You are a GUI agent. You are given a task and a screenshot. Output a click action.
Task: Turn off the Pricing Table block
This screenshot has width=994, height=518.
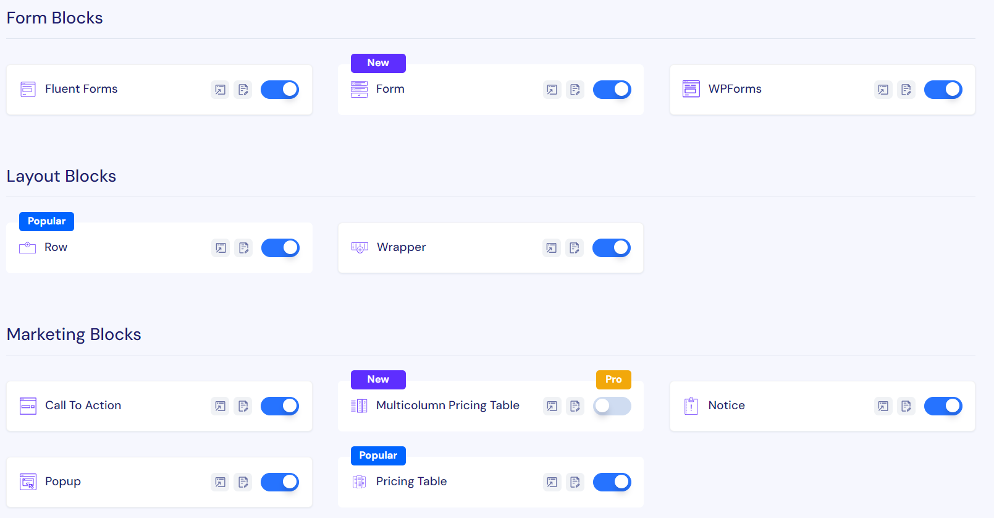click(612, 482)
